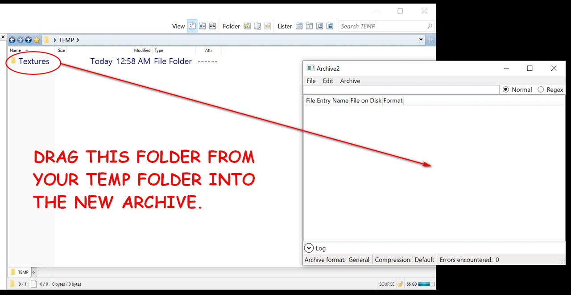Screen dimensions: 571x295
Task: Click the arrow button at path bar end
Action: click(430, 40)
